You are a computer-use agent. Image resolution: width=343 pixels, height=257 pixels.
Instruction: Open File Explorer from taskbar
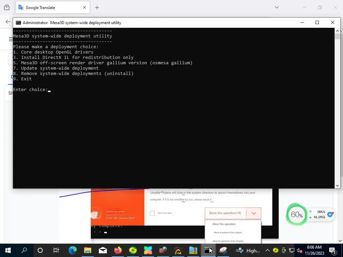pyautogui.click(x=87, y=250)
